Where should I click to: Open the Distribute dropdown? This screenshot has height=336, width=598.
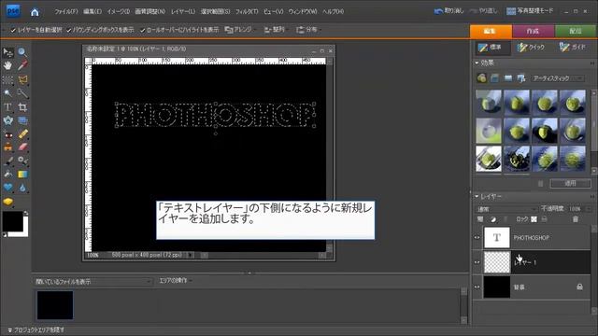click(x=308, y=30)
